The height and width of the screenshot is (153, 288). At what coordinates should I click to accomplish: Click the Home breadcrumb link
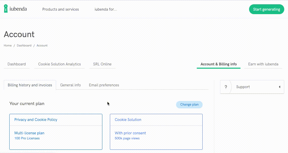click(8, 45)
